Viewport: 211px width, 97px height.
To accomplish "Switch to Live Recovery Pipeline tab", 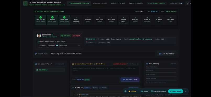I will pyautogui.click(x=79, y=3).
